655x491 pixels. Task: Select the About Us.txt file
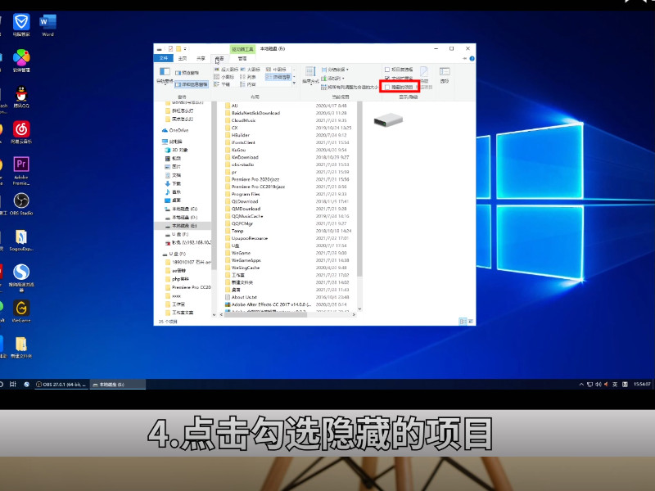point(241,297)
